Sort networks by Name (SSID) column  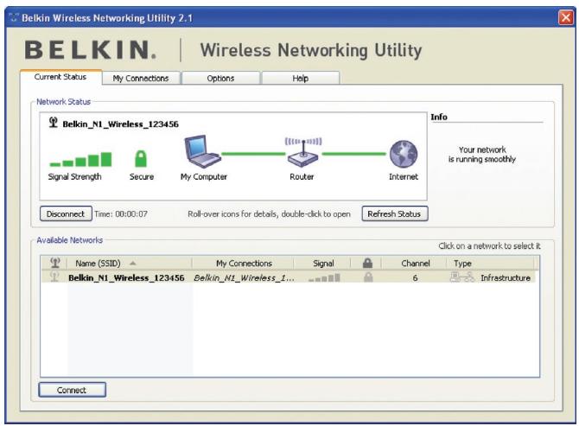pos(129,264)
